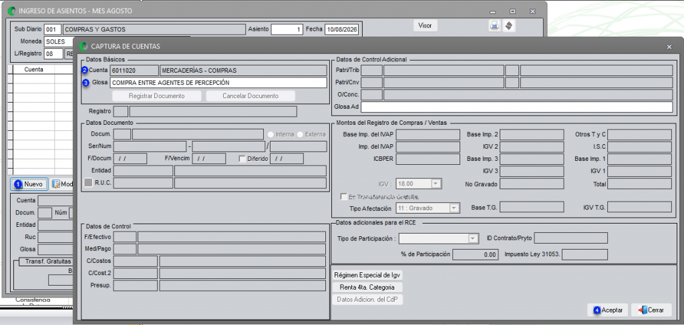Click the Base Imp. 2 amount field
The height and width of the screenshot is (325, 684).
coord(532,135)
